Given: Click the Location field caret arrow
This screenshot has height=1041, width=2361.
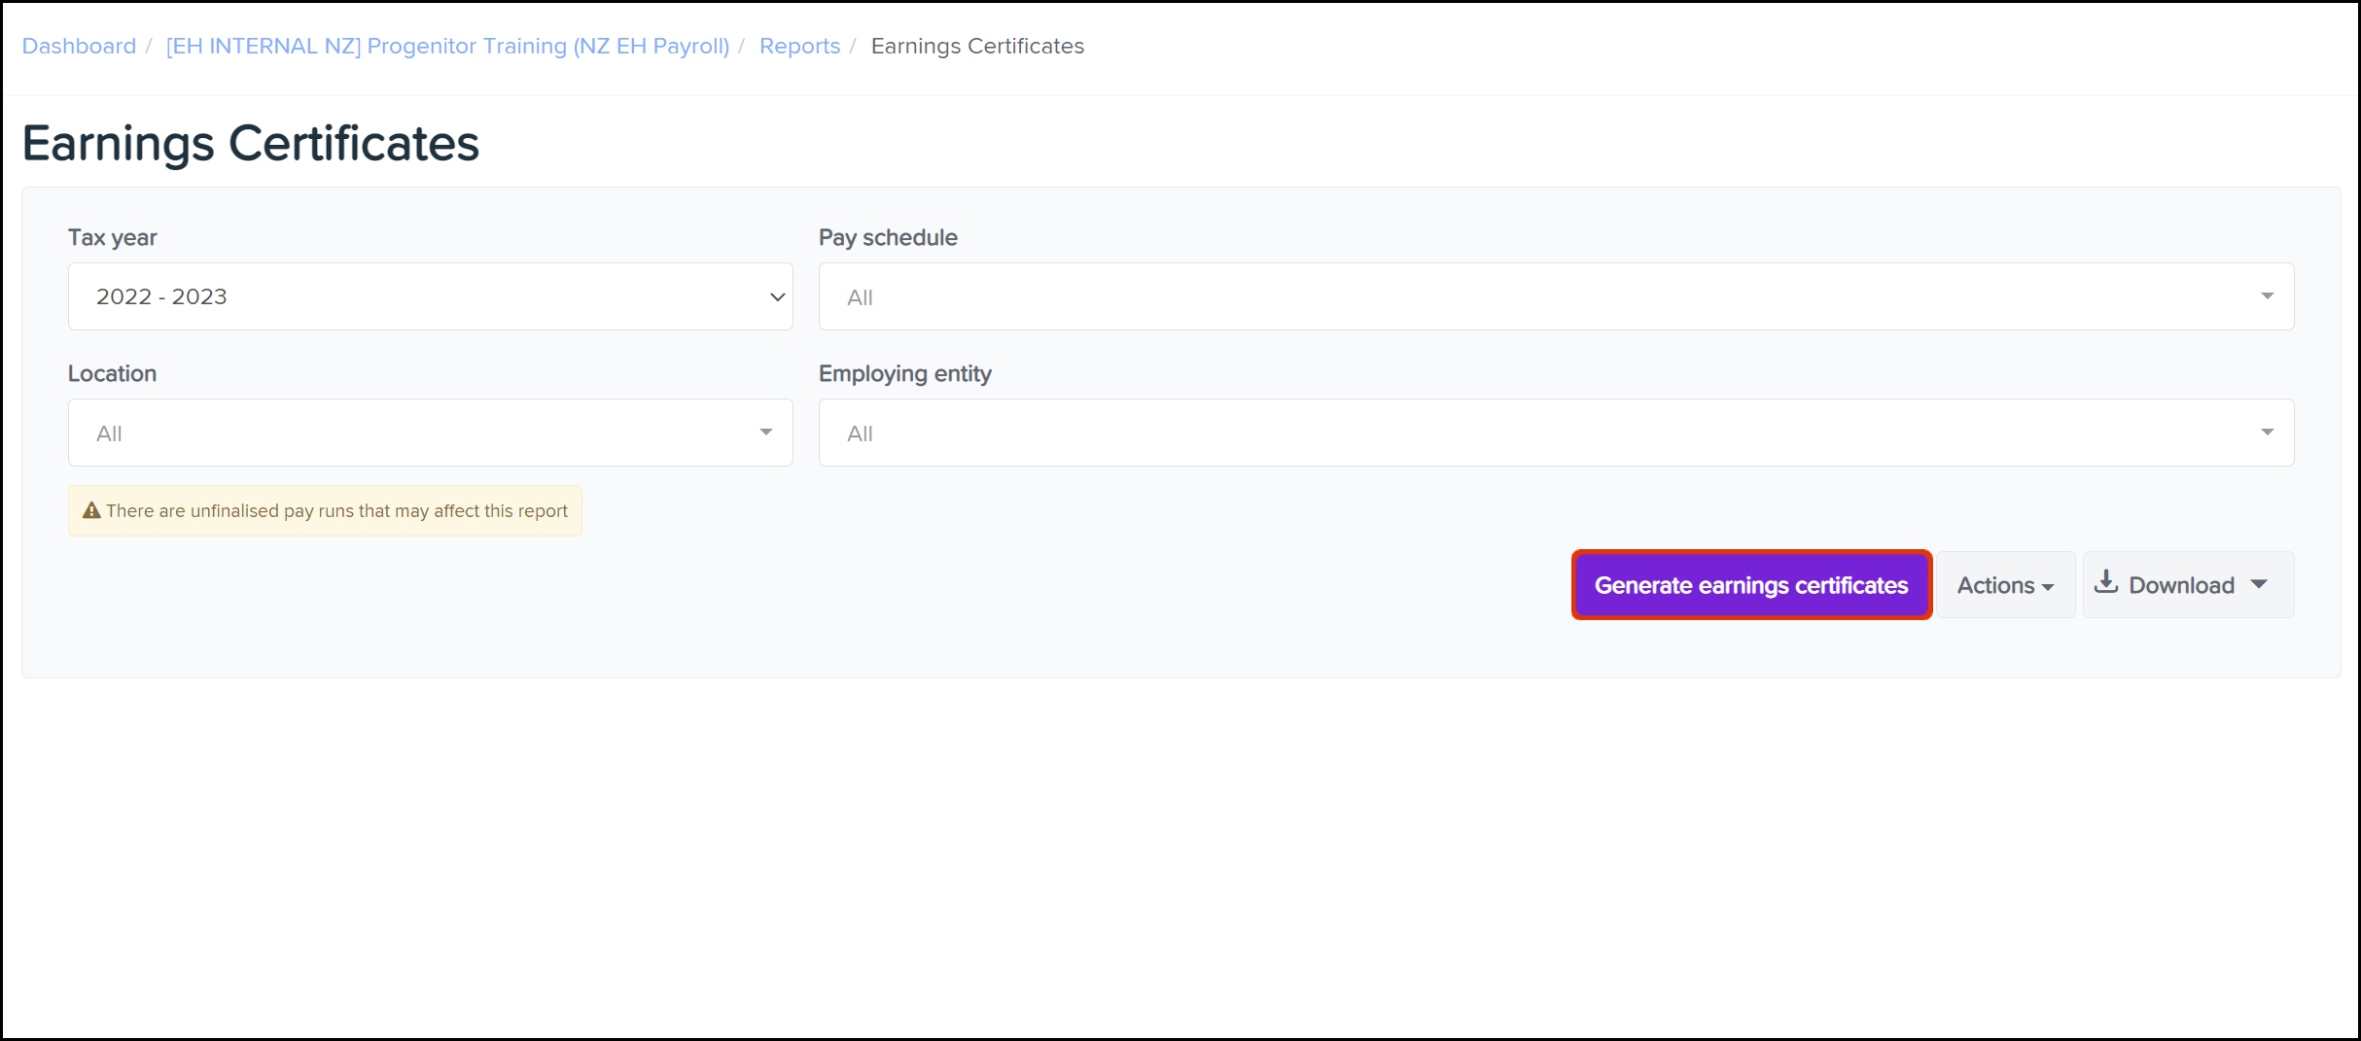Looking at the screenshot, I should click(765, 432).
